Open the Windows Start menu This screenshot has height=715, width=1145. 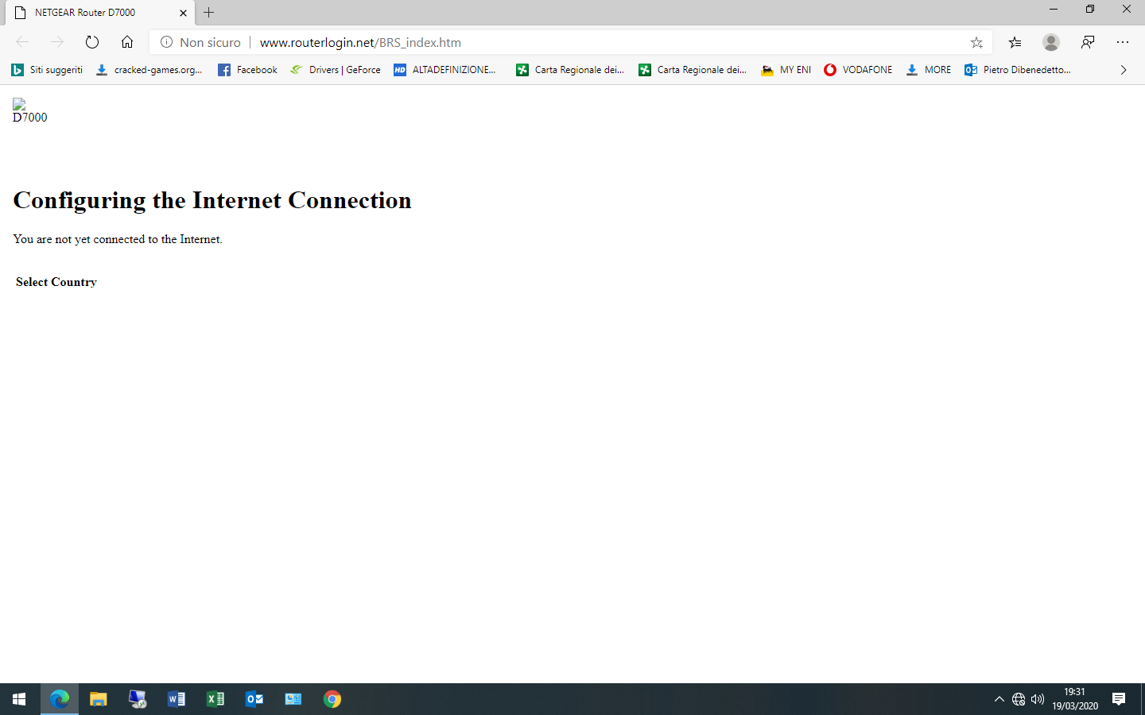[19, 699]
